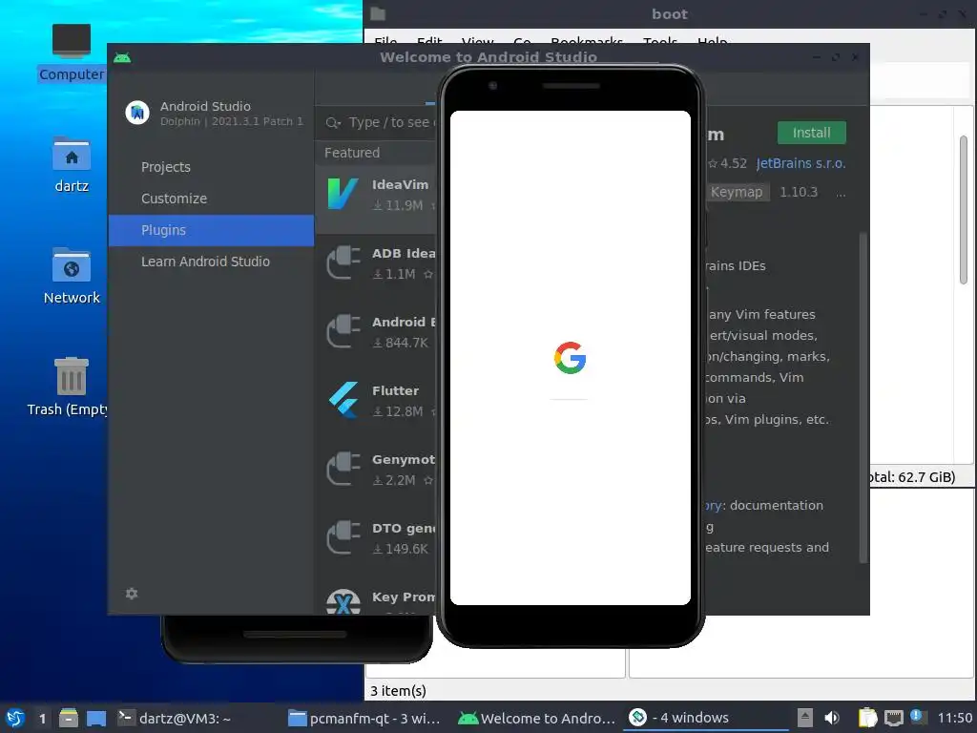
Task: Select the DTO generator plugin icon
Action: click(343, 537)
